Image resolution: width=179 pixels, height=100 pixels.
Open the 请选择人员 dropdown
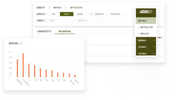coord(90,21)
